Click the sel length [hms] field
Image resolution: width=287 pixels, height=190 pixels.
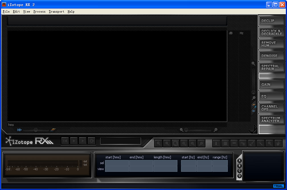coord(165,163)
